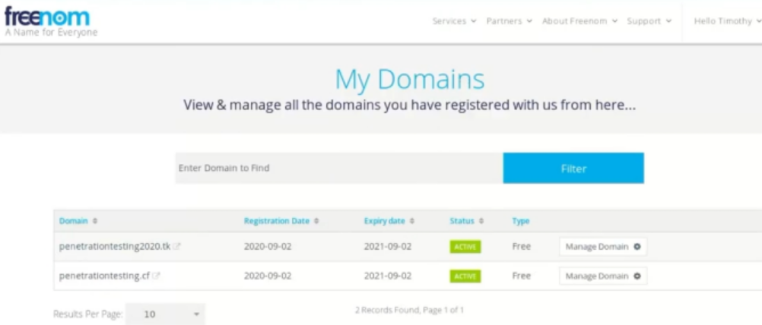Click expiry date of penetrationtesting2020.tk
The height and width of the screenshot is (325, 762).
coord(387,247)
